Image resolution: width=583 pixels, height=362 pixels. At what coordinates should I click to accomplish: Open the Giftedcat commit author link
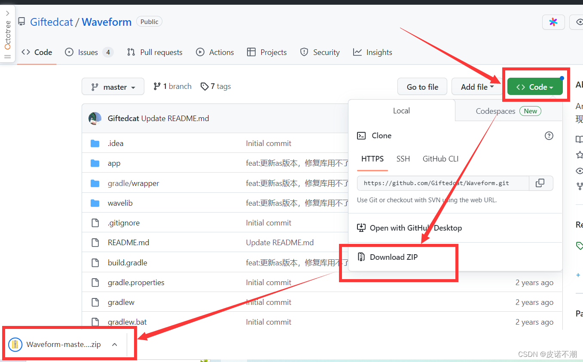(123, 119)
